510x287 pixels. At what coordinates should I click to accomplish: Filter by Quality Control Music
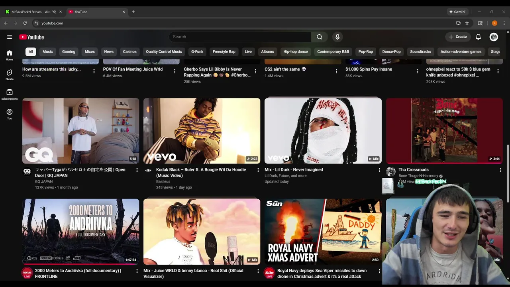164,51
